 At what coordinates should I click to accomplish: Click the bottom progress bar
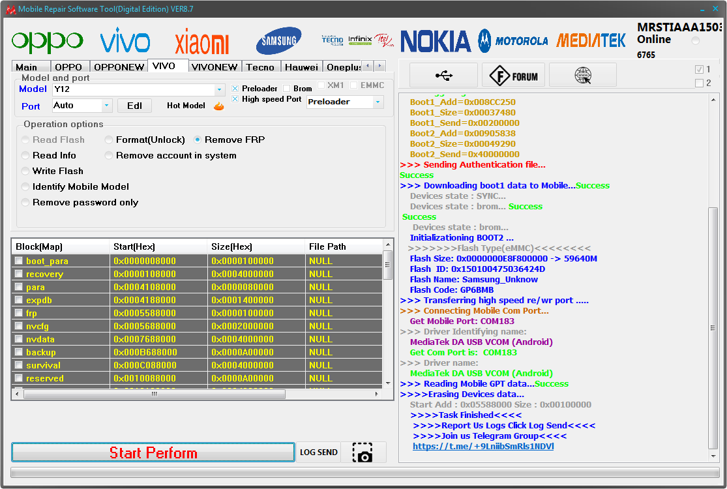tap(365, 472)
